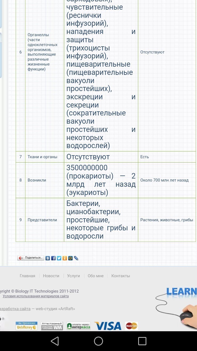
Task: Click the 'web-студия «ArtRaft»' text
Action: click(x=55, y=309)
